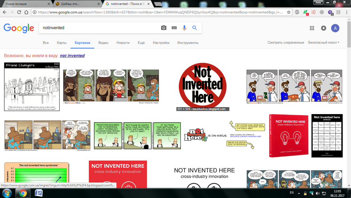Screen dimensions: 351x198
Task: Open the purple lightning extension
Action: click(x=330, y=12)
